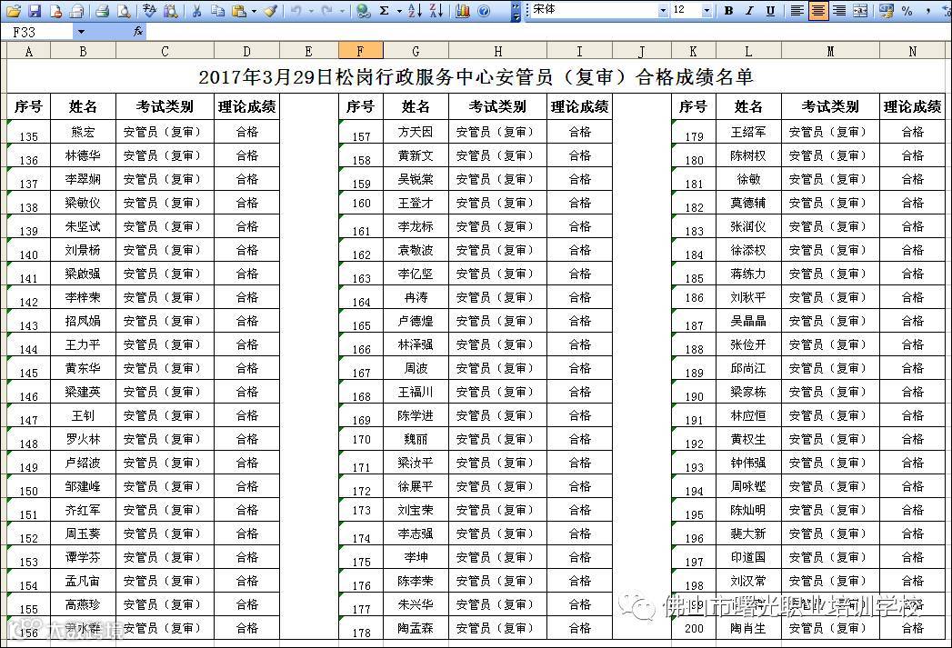This screenshot has width=952, height=648.
Task: Toggle Bold formatting
Action: coord(728,10)
